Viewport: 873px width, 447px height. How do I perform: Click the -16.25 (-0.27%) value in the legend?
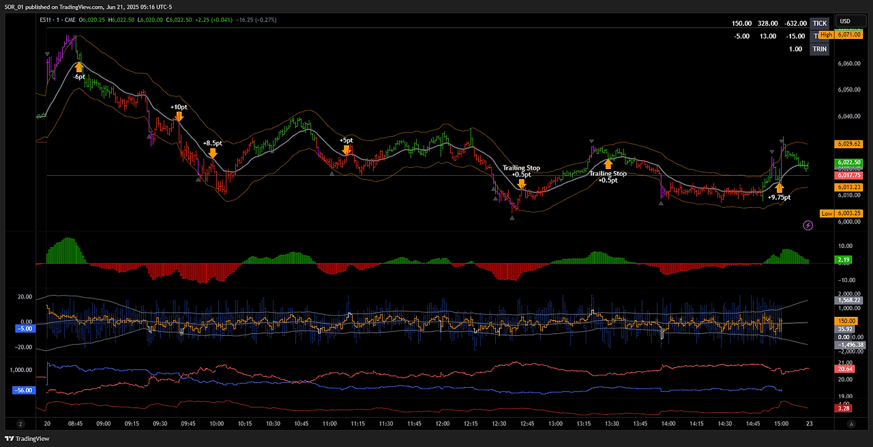257,20
